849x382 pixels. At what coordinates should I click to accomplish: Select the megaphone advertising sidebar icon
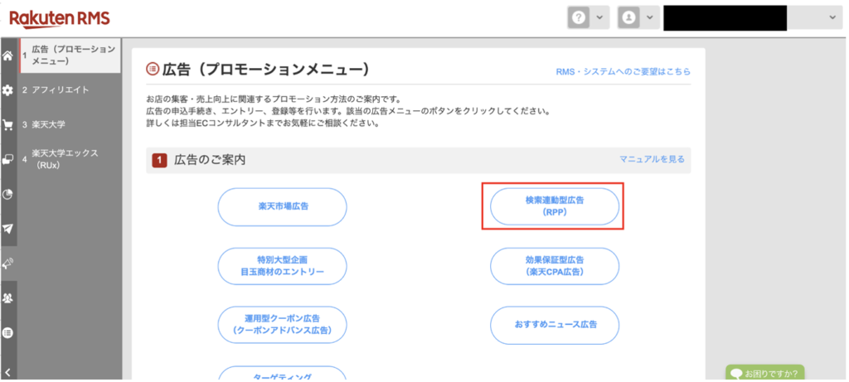click(x=8, y=264)
